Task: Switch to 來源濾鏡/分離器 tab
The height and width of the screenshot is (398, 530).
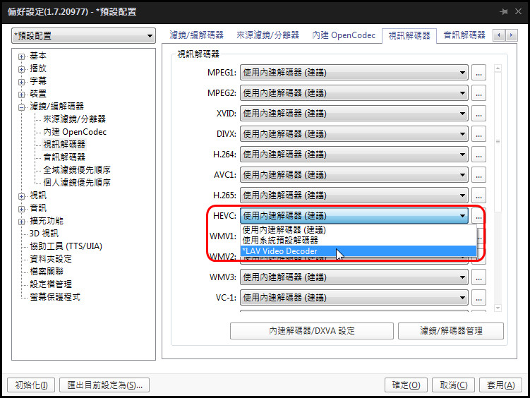Action: click(267, 35)
